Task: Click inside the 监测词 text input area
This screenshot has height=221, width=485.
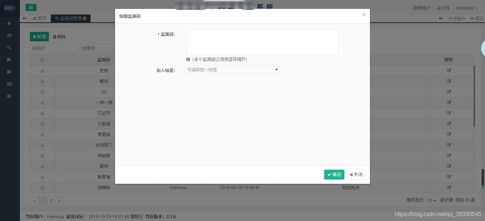Action: tap(262, 42)
